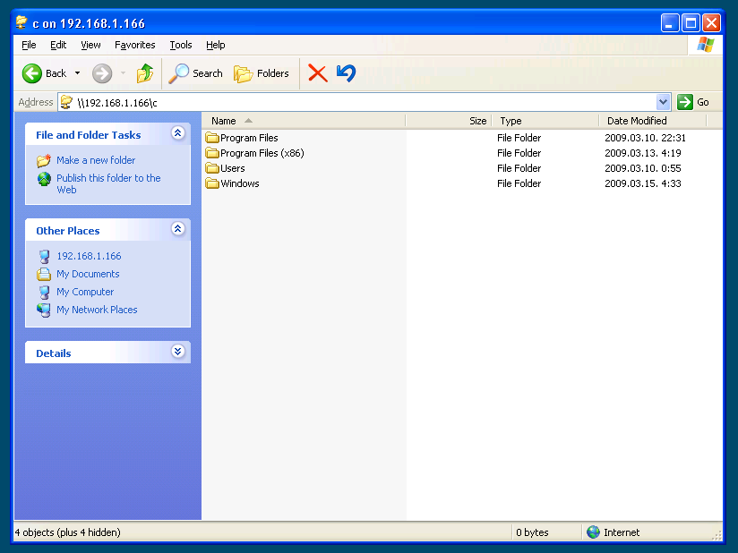This screenshot has height=553, width=738.
Task: Open the Forward history dropdown arrow
Action: click(123, 73)
